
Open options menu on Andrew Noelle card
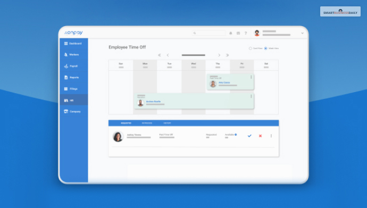251,96
